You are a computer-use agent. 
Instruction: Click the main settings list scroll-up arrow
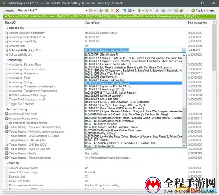[x=214, y=22]
